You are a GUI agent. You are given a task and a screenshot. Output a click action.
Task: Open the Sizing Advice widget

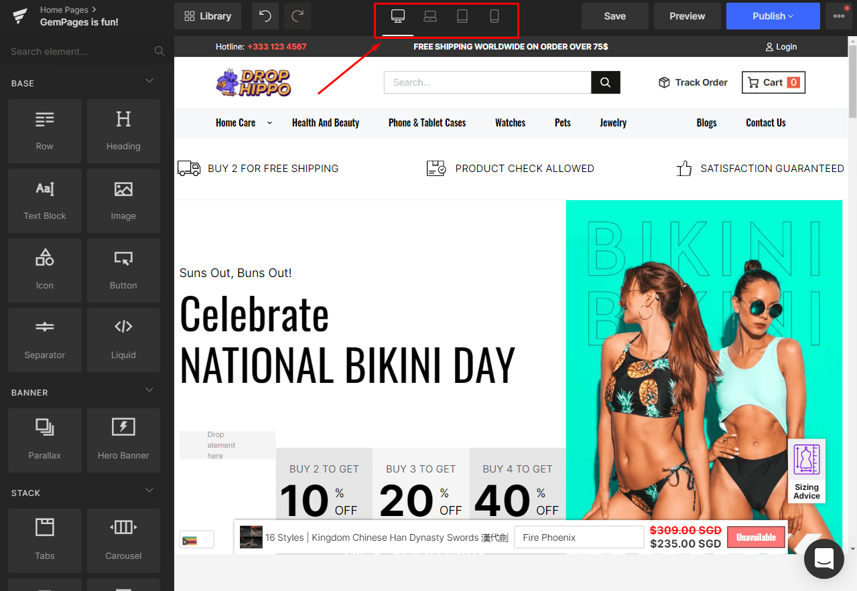[x=807, y=471]
